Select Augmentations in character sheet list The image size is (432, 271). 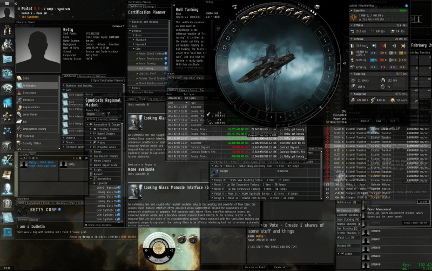37,107
